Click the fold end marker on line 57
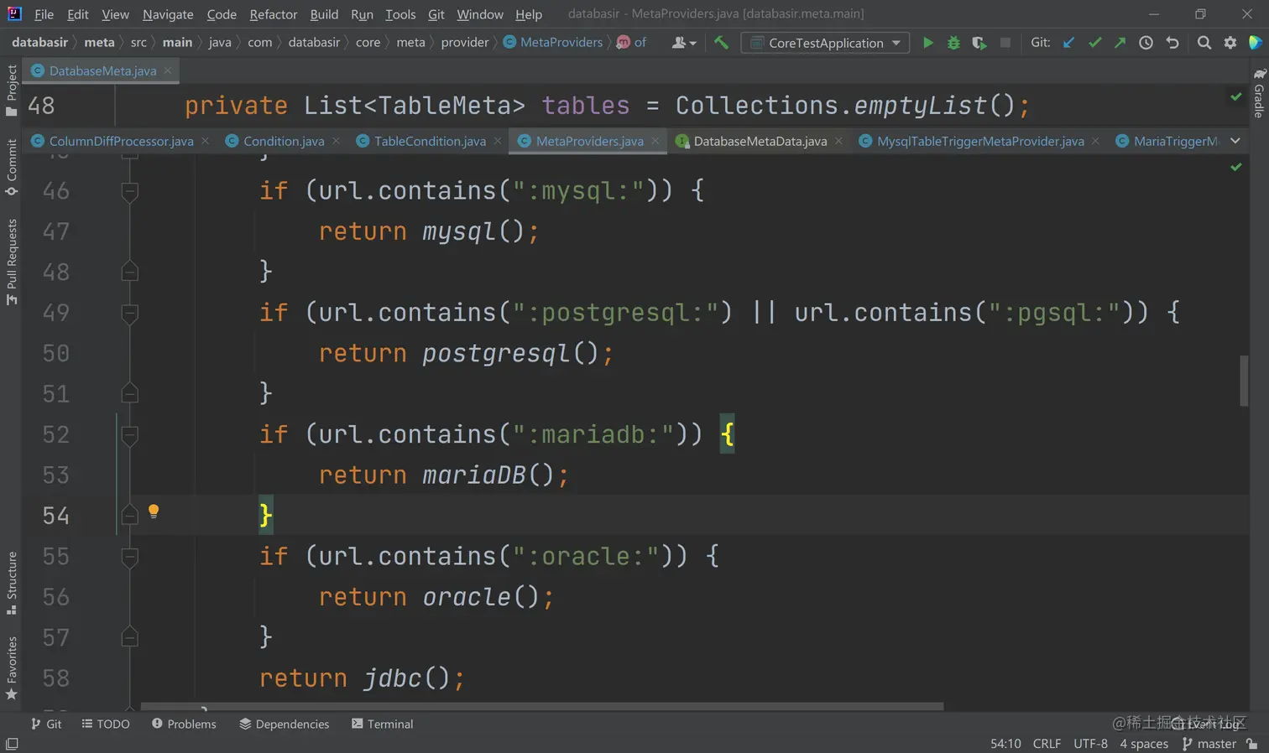The image size is (1269, 753). coord(129,637)
